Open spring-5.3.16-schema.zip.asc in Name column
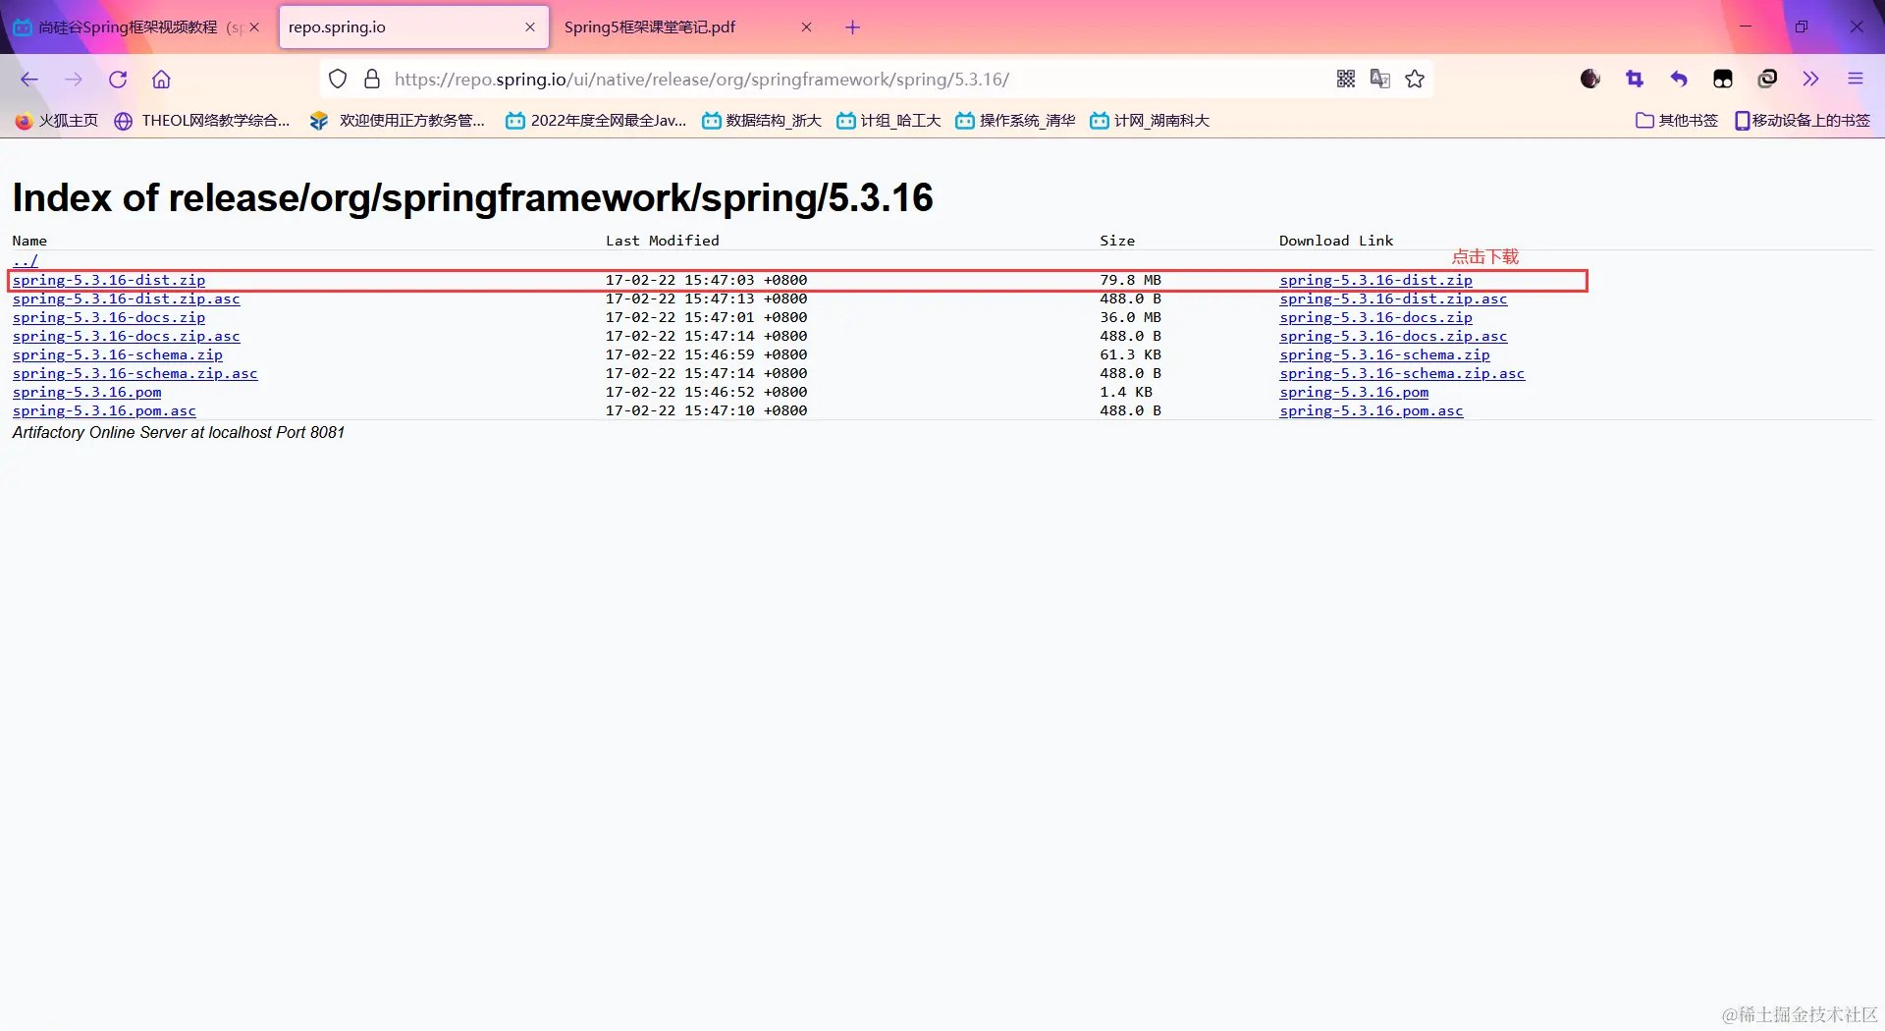The height and width of the screenshot is (1031, 1885). tap(135, 373)
